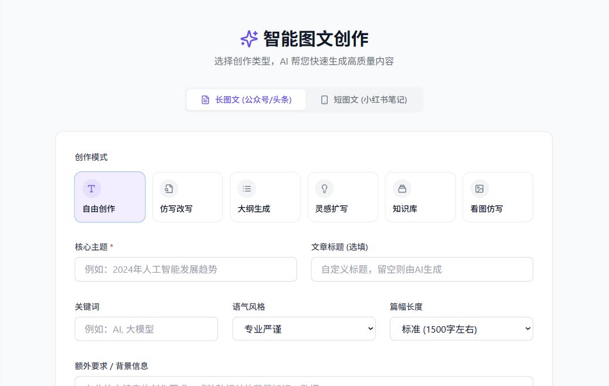Click the 语气风格 label
Image resolution: width=609 pixels, height=386 pixels.
(x=249, y=307)
